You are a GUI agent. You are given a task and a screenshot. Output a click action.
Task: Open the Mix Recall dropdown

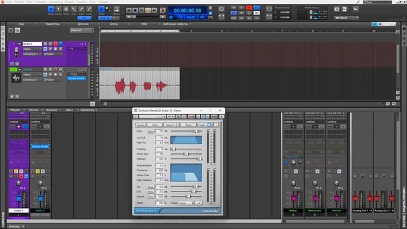(346, 18)
